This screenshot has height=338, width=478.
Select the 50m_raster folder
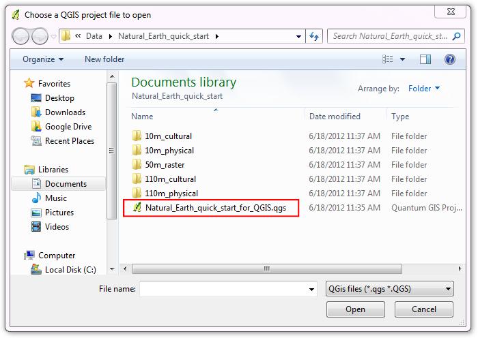click(x=165, y=165)
